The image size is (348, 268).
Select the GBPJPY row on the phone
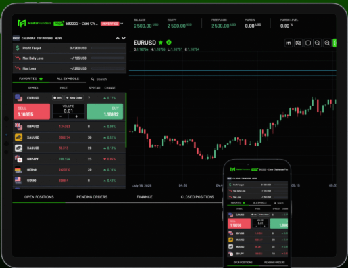(x=258, y=254)
